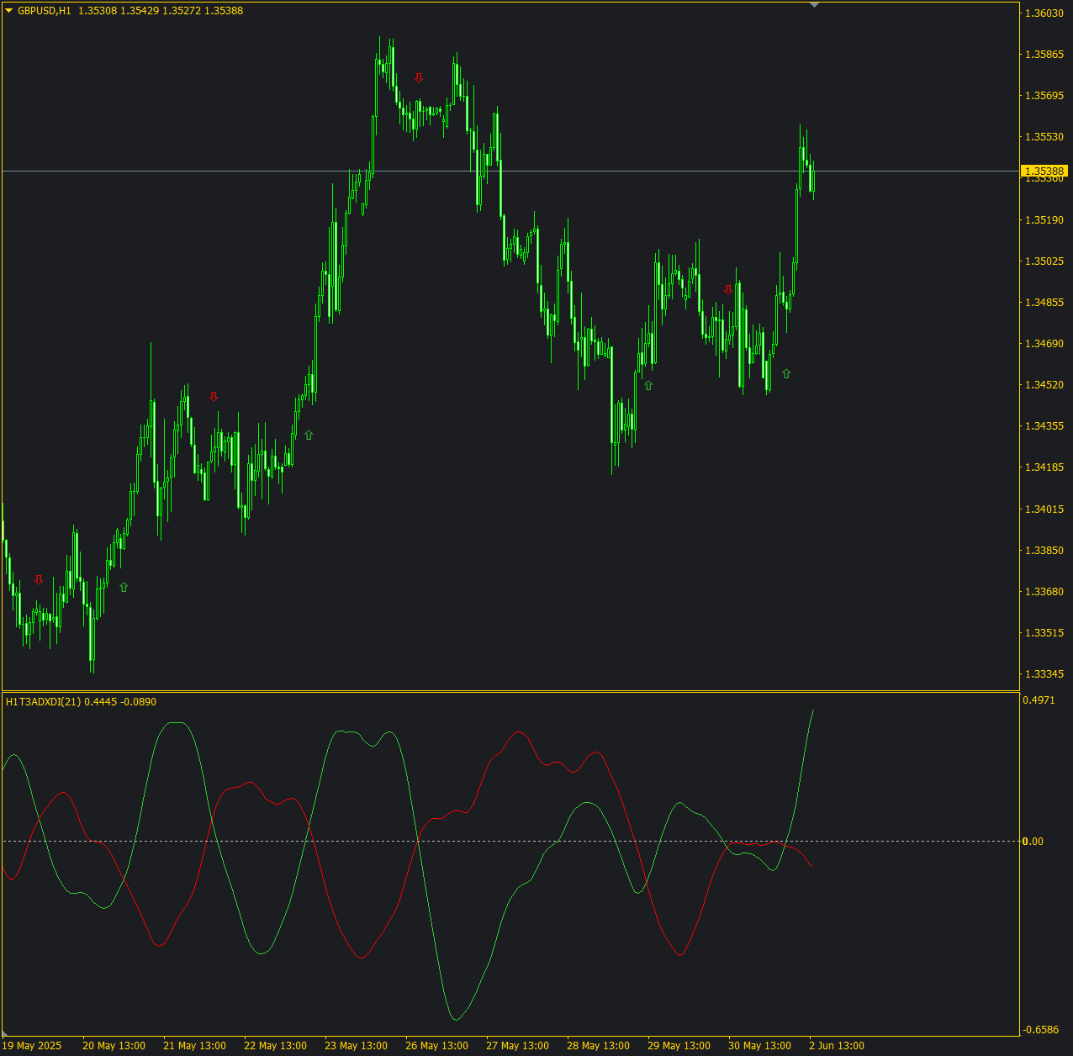Select the green up arrow below the 20 May rally
The width and height of the screenshot is (1073, 1056).
(124, 587)
